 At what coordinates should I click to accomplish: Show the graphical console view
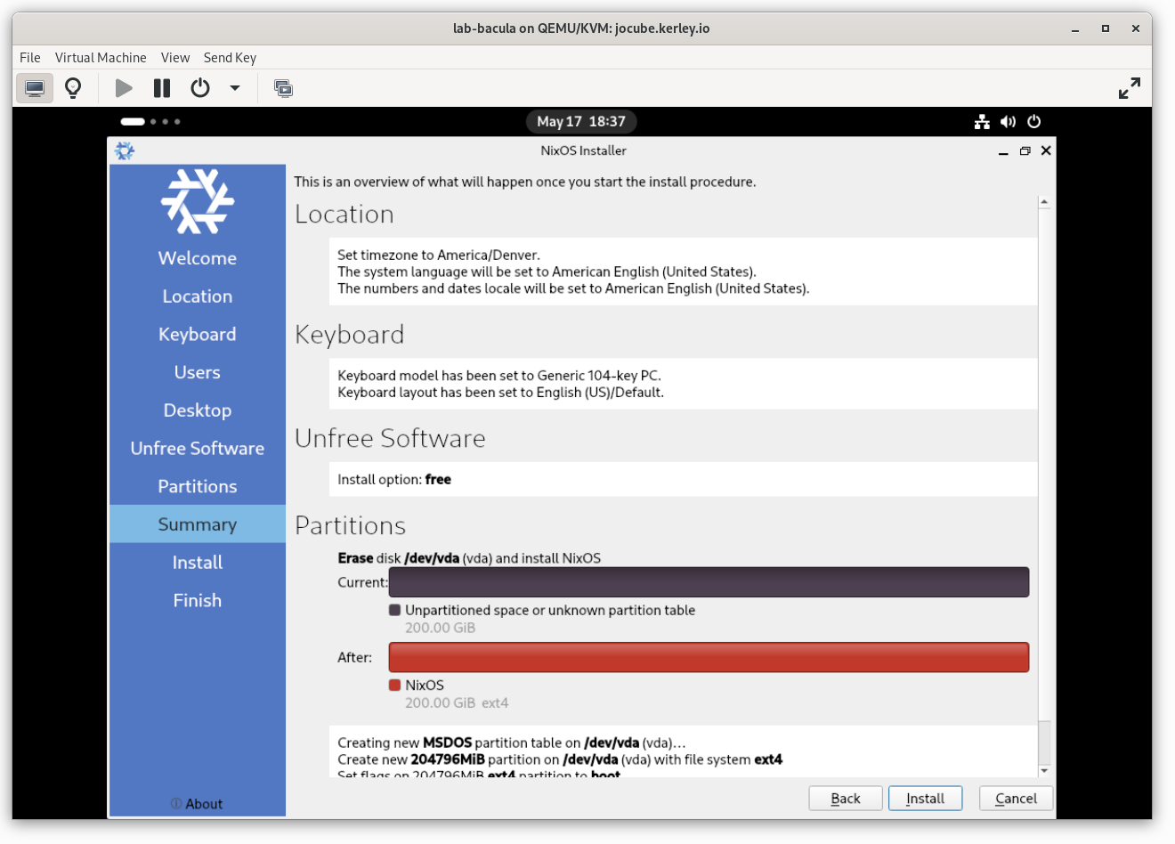pos(35,88)
